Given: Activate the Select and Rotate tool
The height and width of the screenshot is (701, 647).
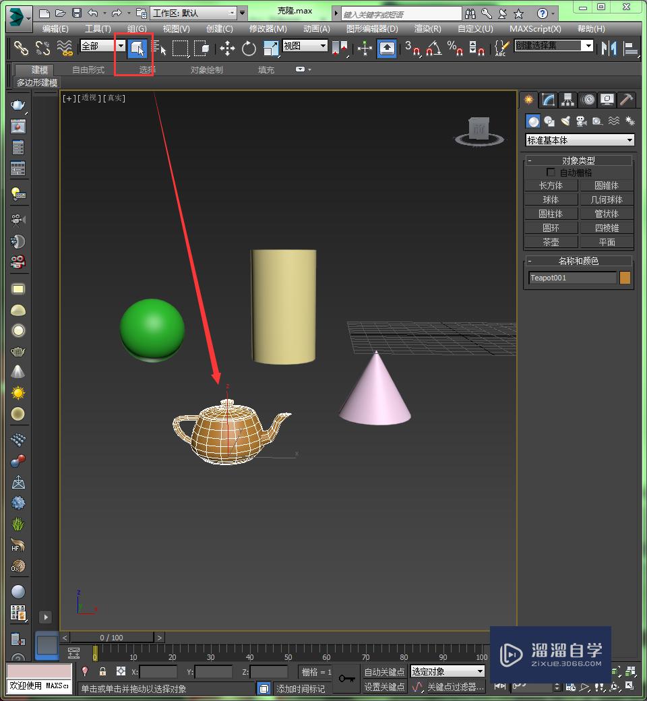Looking at the screenshot, I should [249, 48].
